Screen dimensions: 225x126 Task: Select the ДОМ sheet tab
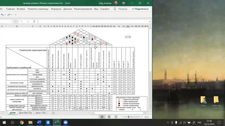tap(13, 113)
